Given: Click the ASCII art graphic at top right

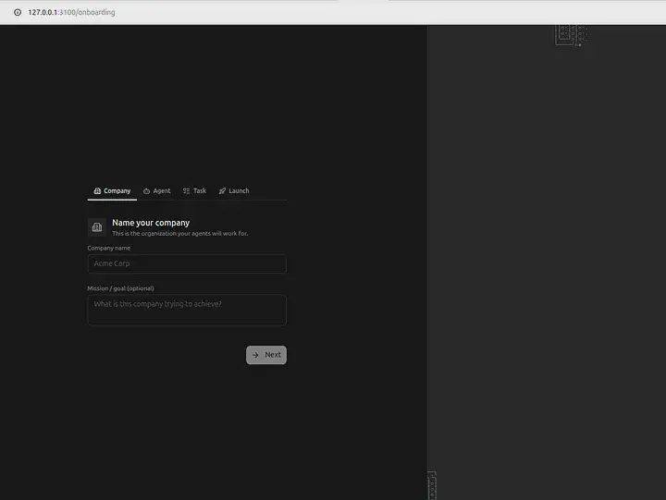Looking at the screenshot, I should tap(570, 35).
